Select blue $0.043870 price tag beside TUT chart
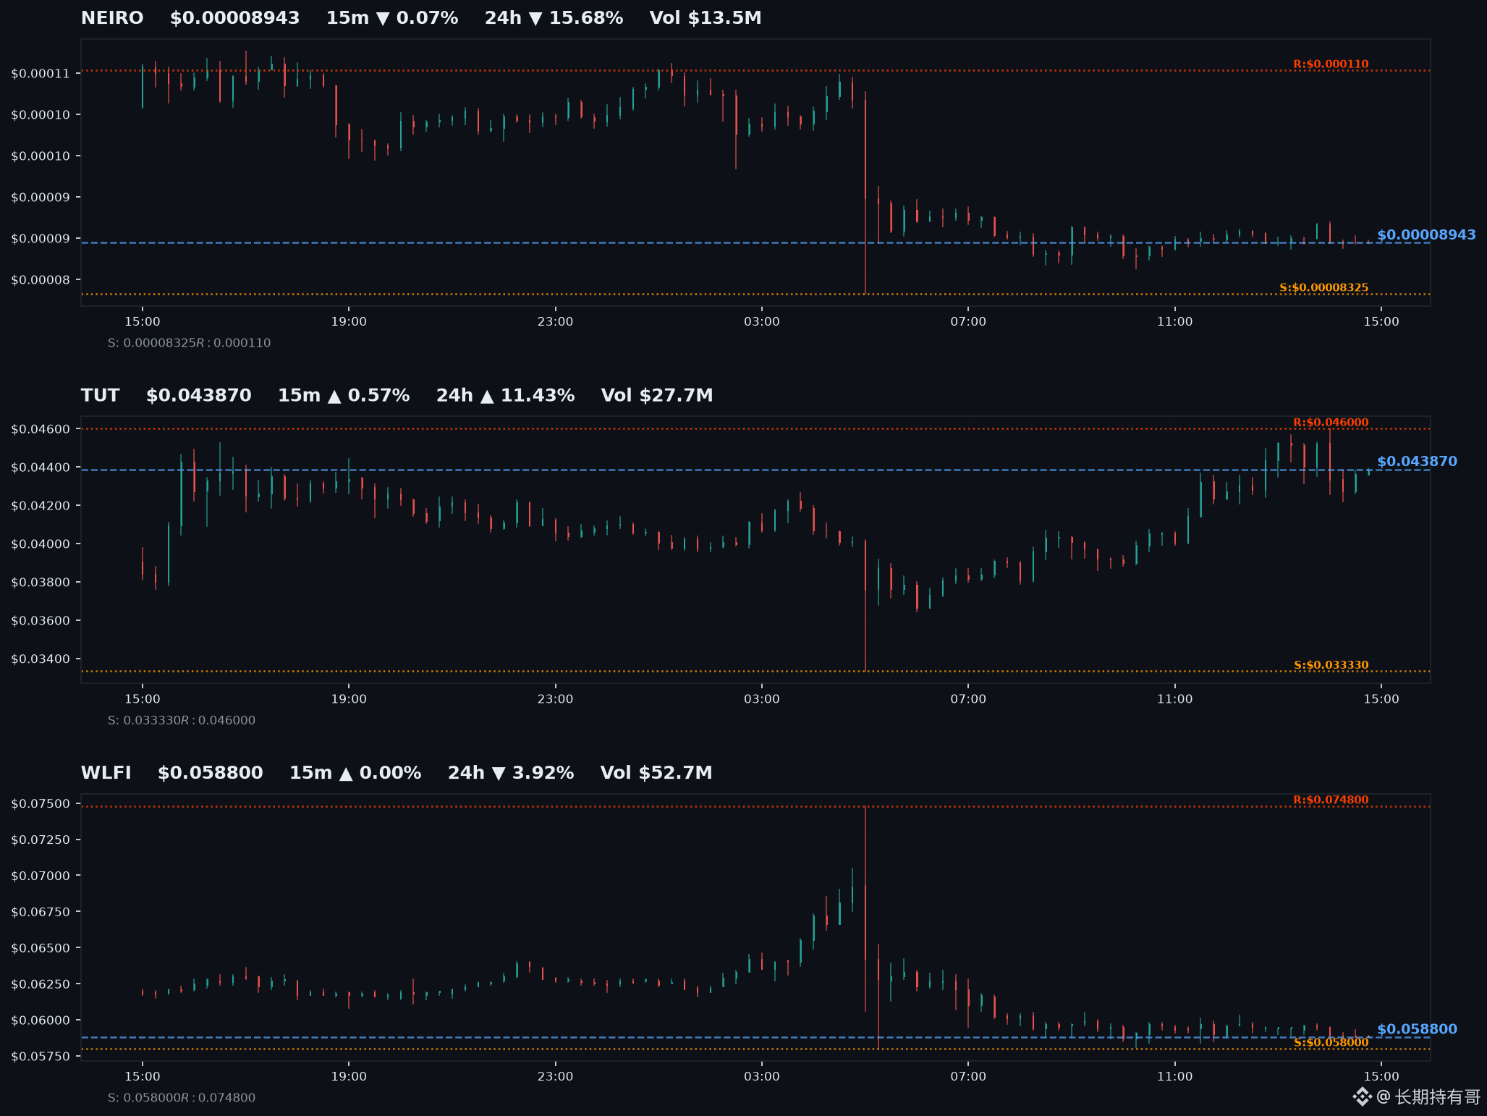The image size is (1487, 1116). [1417, 462]
